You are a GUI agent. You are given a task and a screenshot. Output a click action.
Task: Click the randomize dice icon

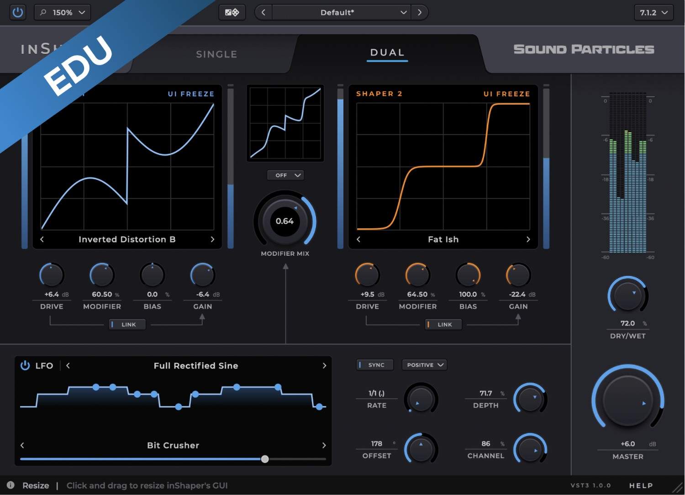click(232, 12)
